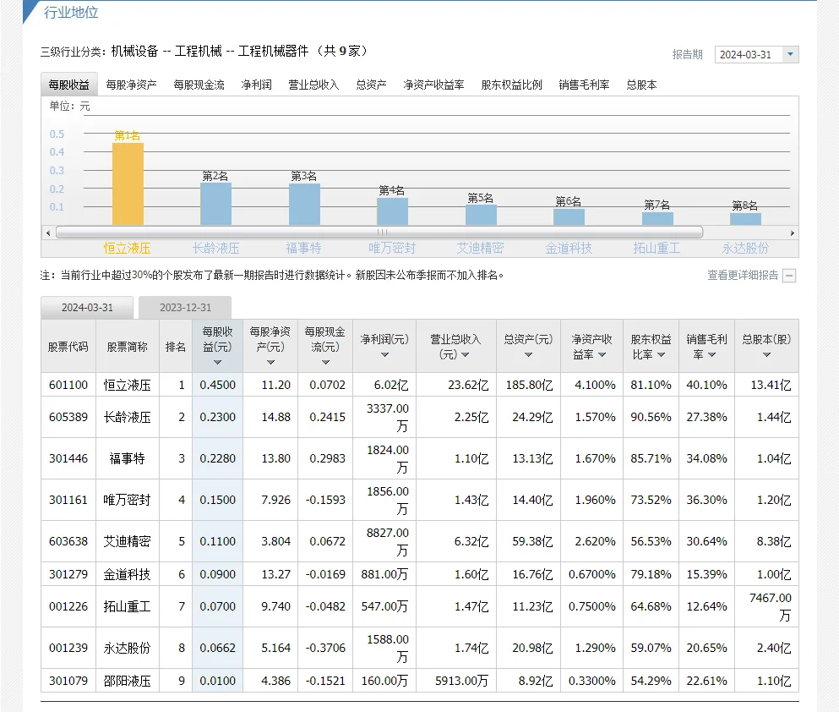Open 查看更详细报告 link
Screen dimensions: 839x712
743,275
